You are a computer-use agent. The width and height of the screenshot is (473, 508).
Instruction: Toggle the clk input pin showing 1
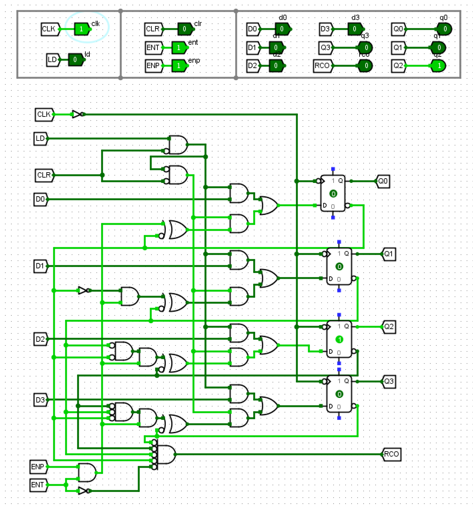[x=82, y=29]
